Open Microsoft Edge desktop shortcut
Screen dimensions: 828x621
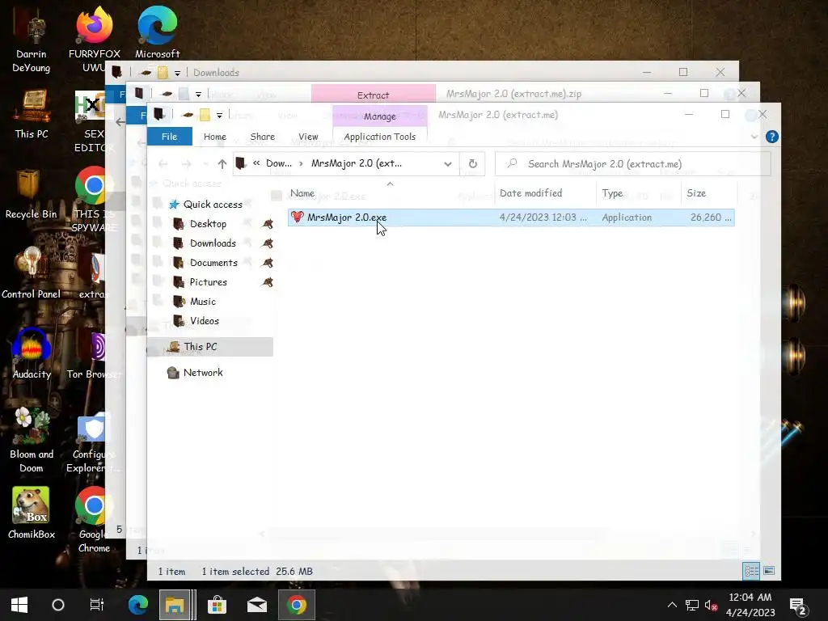click(158, 32)
